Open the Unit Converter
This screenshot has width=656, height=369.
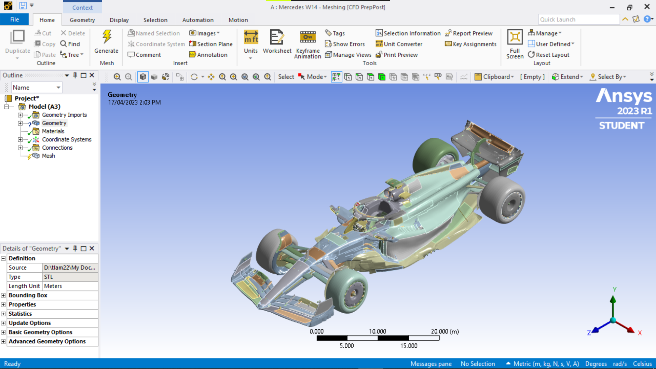pyautogui.click(x=399, y=44)
